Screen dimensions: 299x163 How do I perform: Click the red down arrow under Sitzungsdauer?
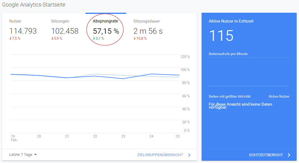click(135, 38)
